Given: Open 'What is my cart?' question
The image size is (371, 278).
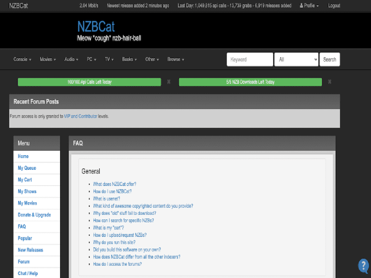Looking at the screenshot, I should [108, 228].
